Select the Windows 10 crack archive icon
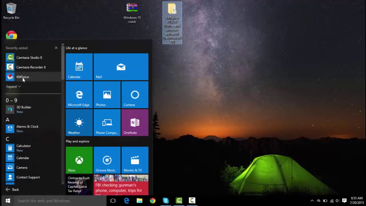This screenshot has height=206, width=366. [x=132, y=13]
